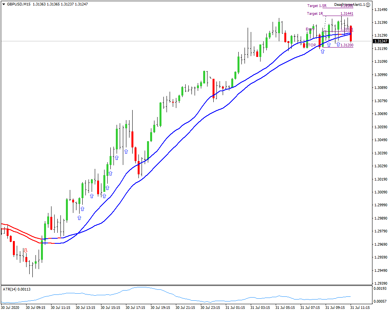390x312 pixels.
Task: Click 1.30490 on the price axis
Action: click(x=381, y=140)
